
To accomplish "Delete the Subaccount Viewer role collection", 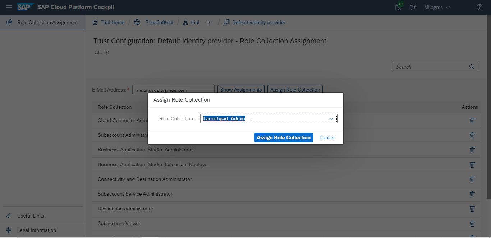I will coord(472,224).
